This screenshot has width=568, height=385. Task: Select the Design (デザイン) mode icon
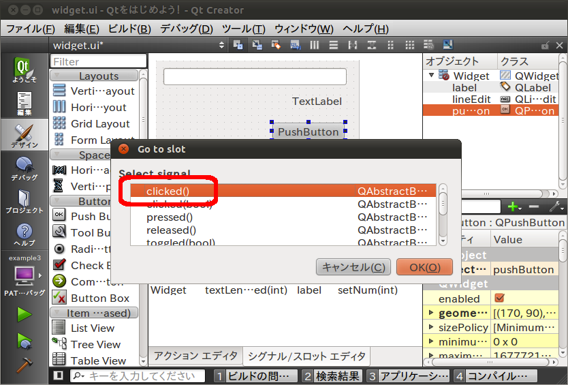pyautogui.click(x=24, y=136)
